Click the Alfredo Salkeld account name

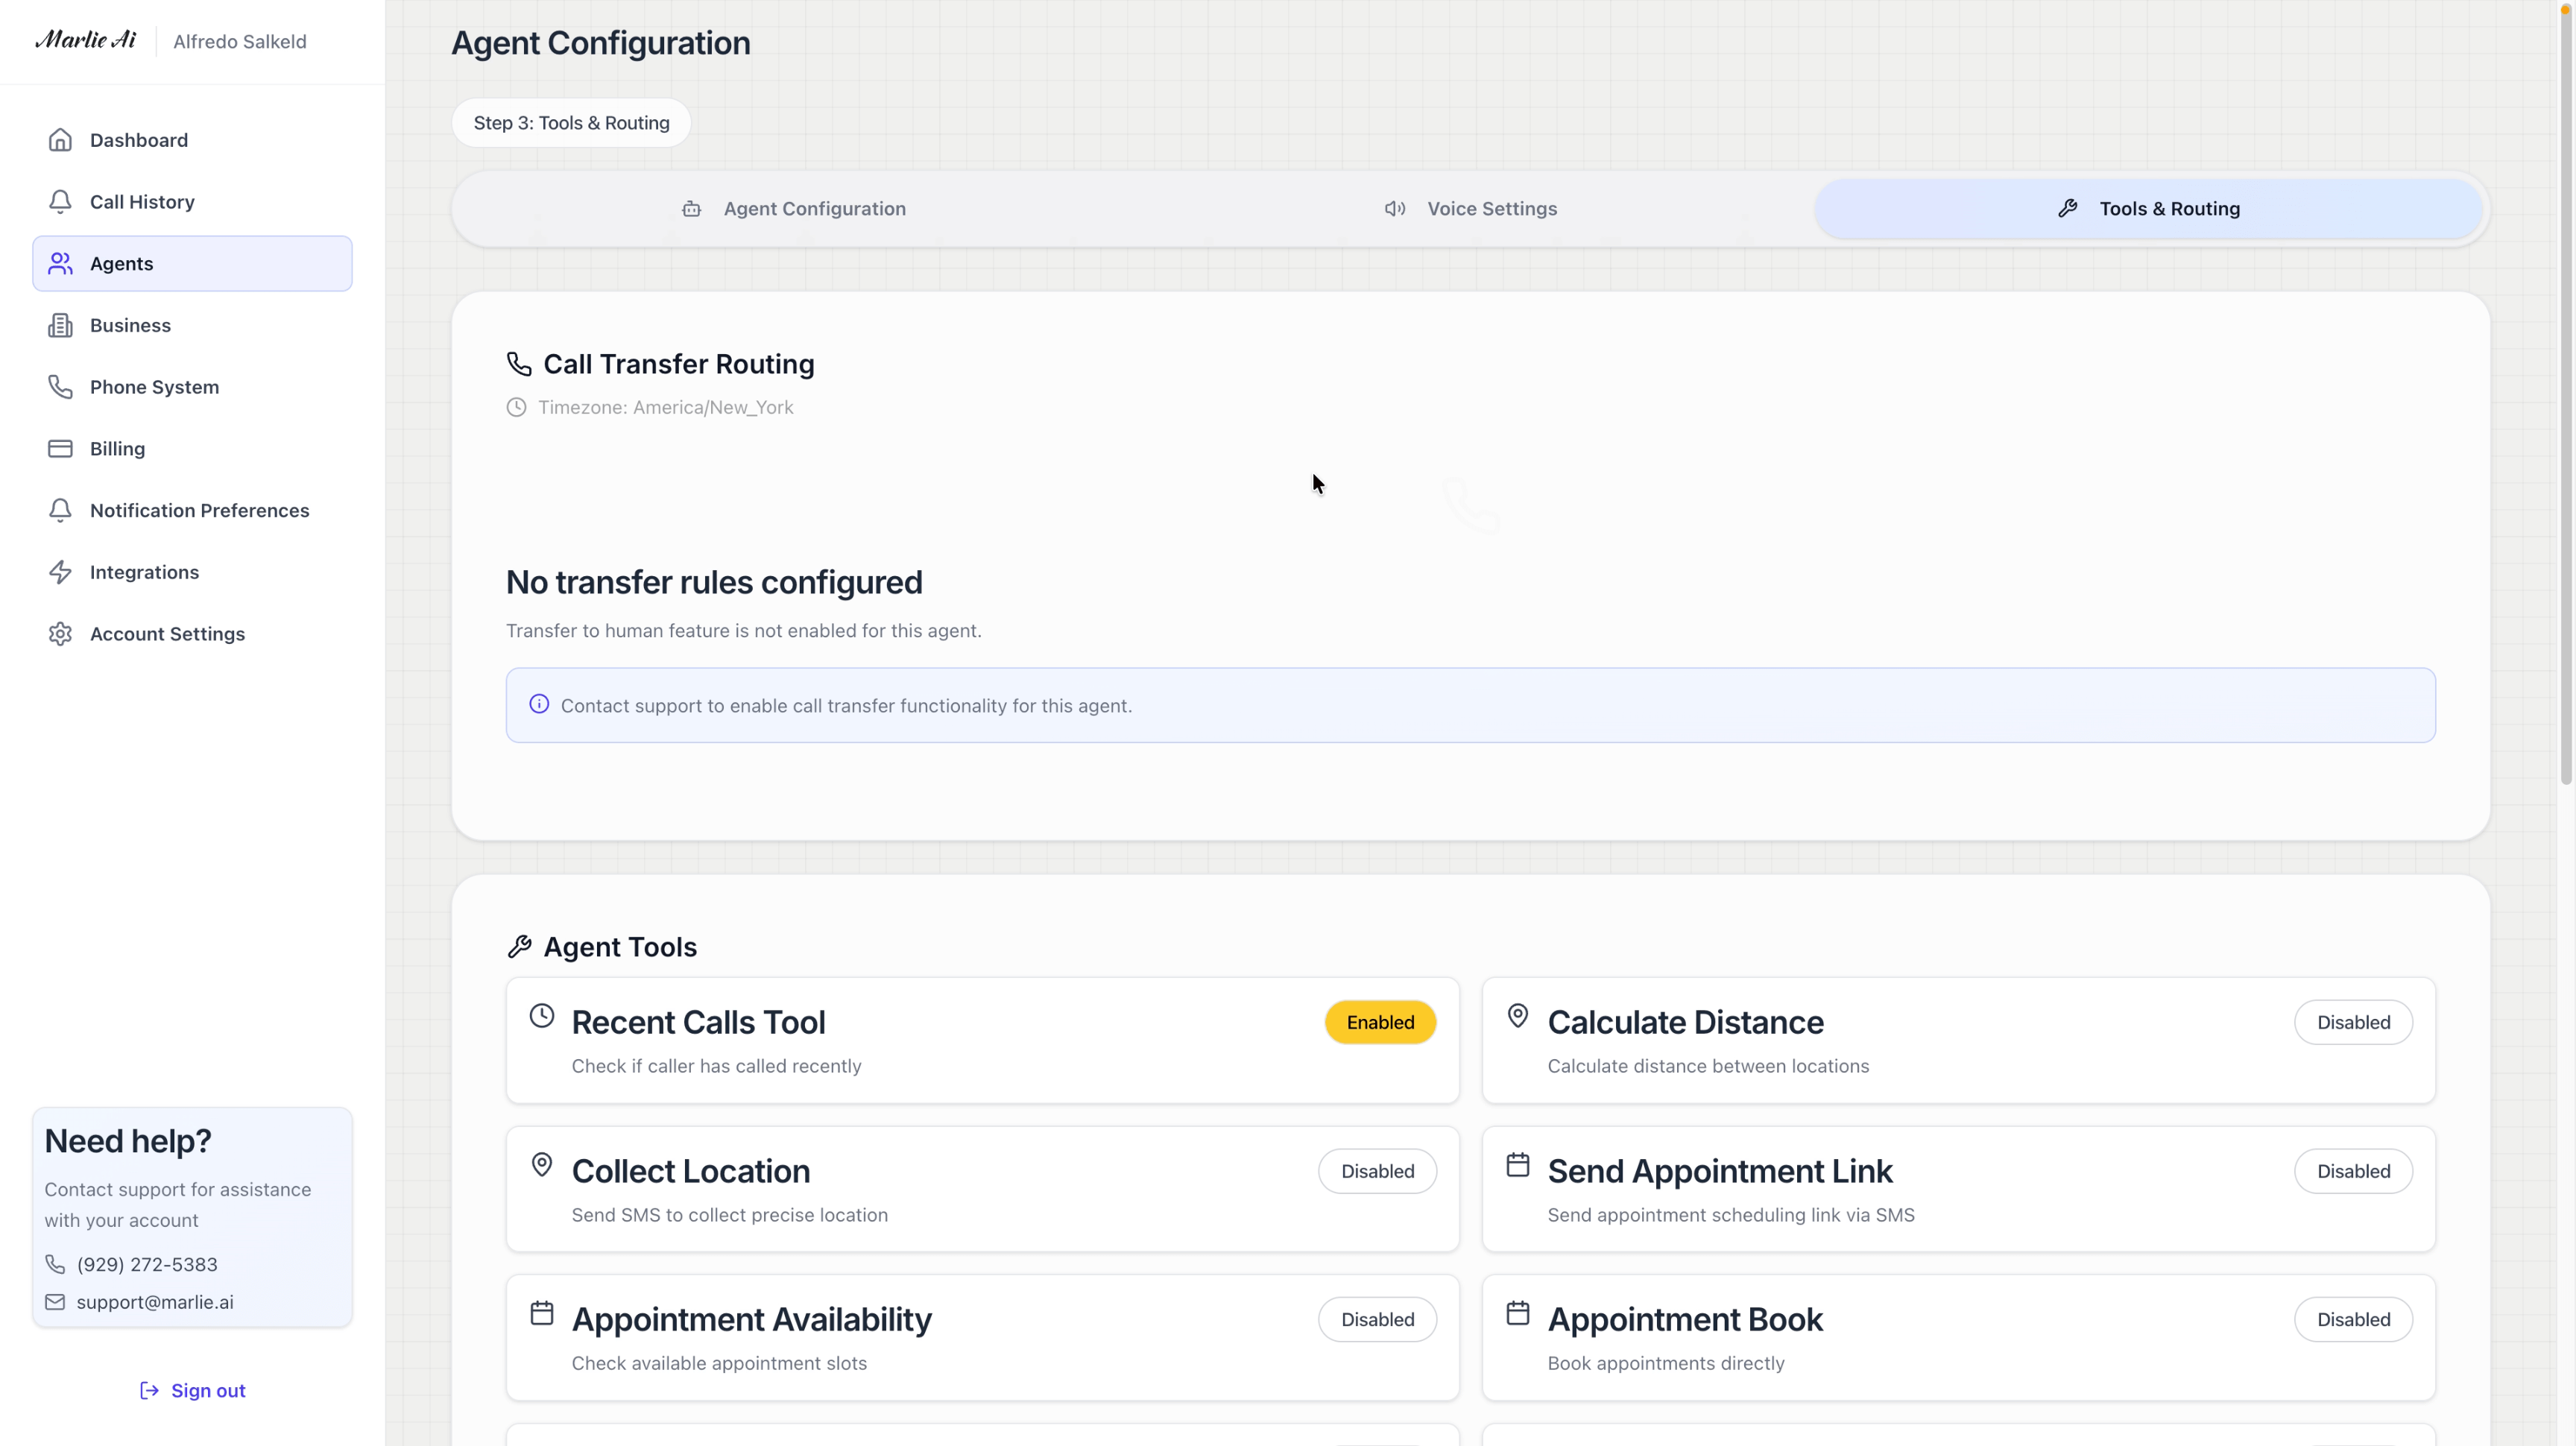point(240,41)
